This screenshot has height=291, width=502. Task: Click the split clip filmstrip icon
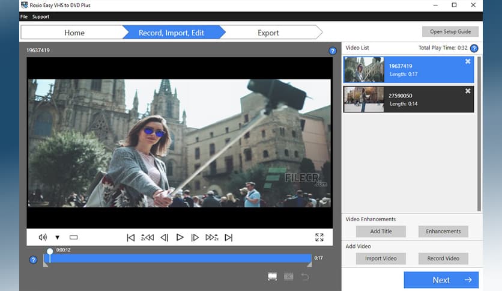coord(273,277)
